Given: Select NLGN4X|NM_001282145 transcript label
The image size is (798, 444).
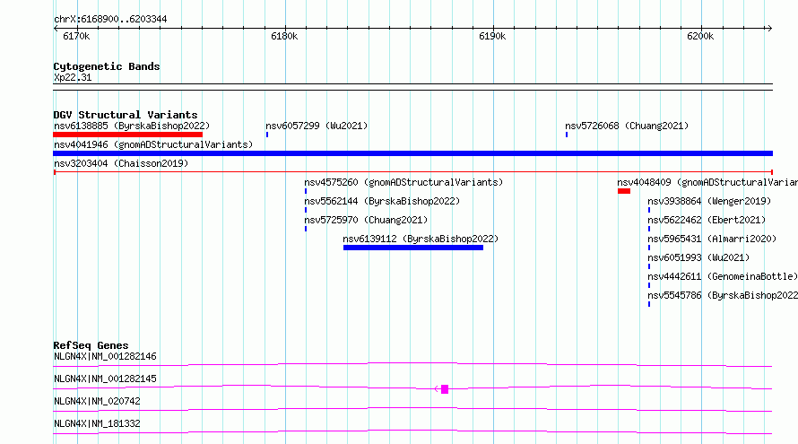Looking at the screenshot, I should (105, 379).
